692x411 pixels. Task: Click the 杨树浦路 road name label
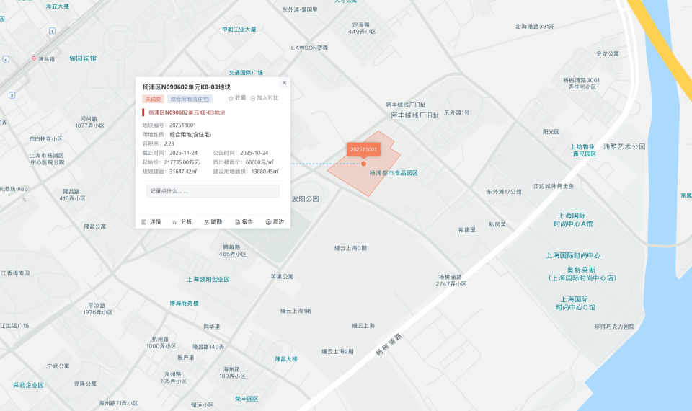[x=389, y=345]
